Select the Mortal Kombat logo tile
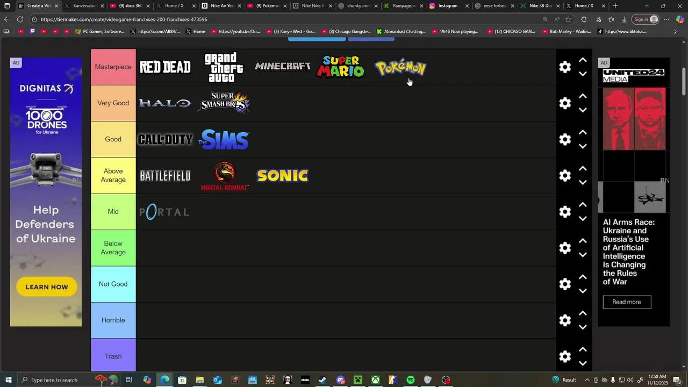 (x=224, y=176)
